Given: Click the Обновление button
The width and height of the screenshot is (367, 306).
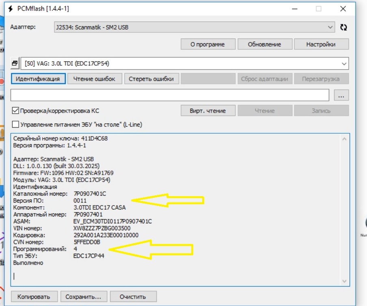Looking at the screenshot, I should coord(265,44).
